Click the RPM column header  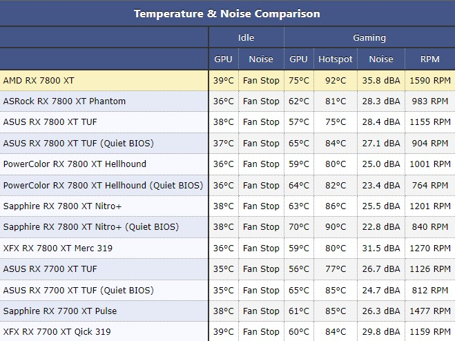click(x=429, y=59)
